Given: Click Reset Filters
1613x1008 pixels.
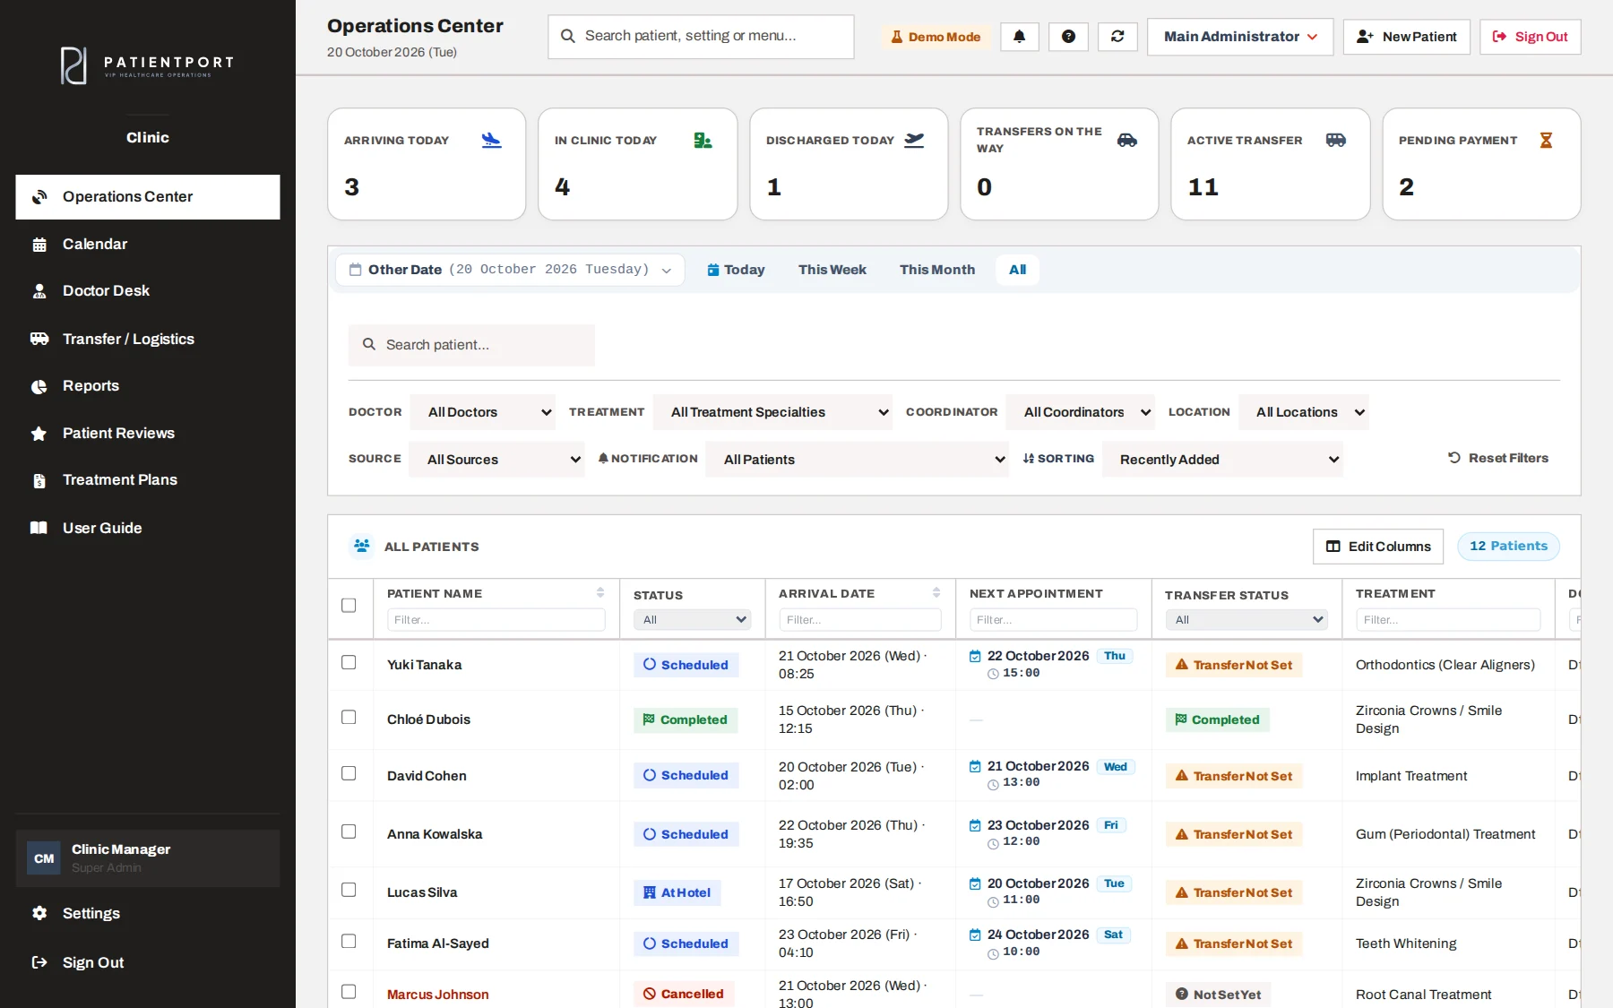Looking at the screenshot, I should tap(1498, 458).
